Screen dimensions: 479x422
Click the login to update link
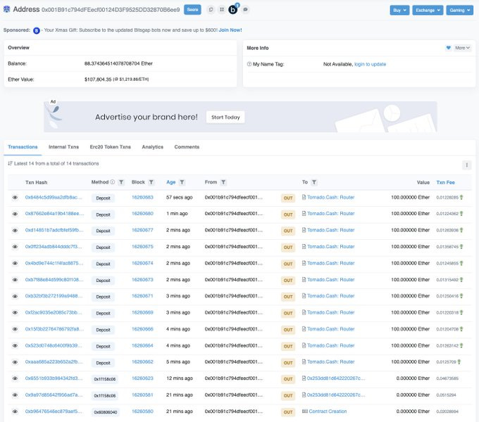click(x=371, y=64)
